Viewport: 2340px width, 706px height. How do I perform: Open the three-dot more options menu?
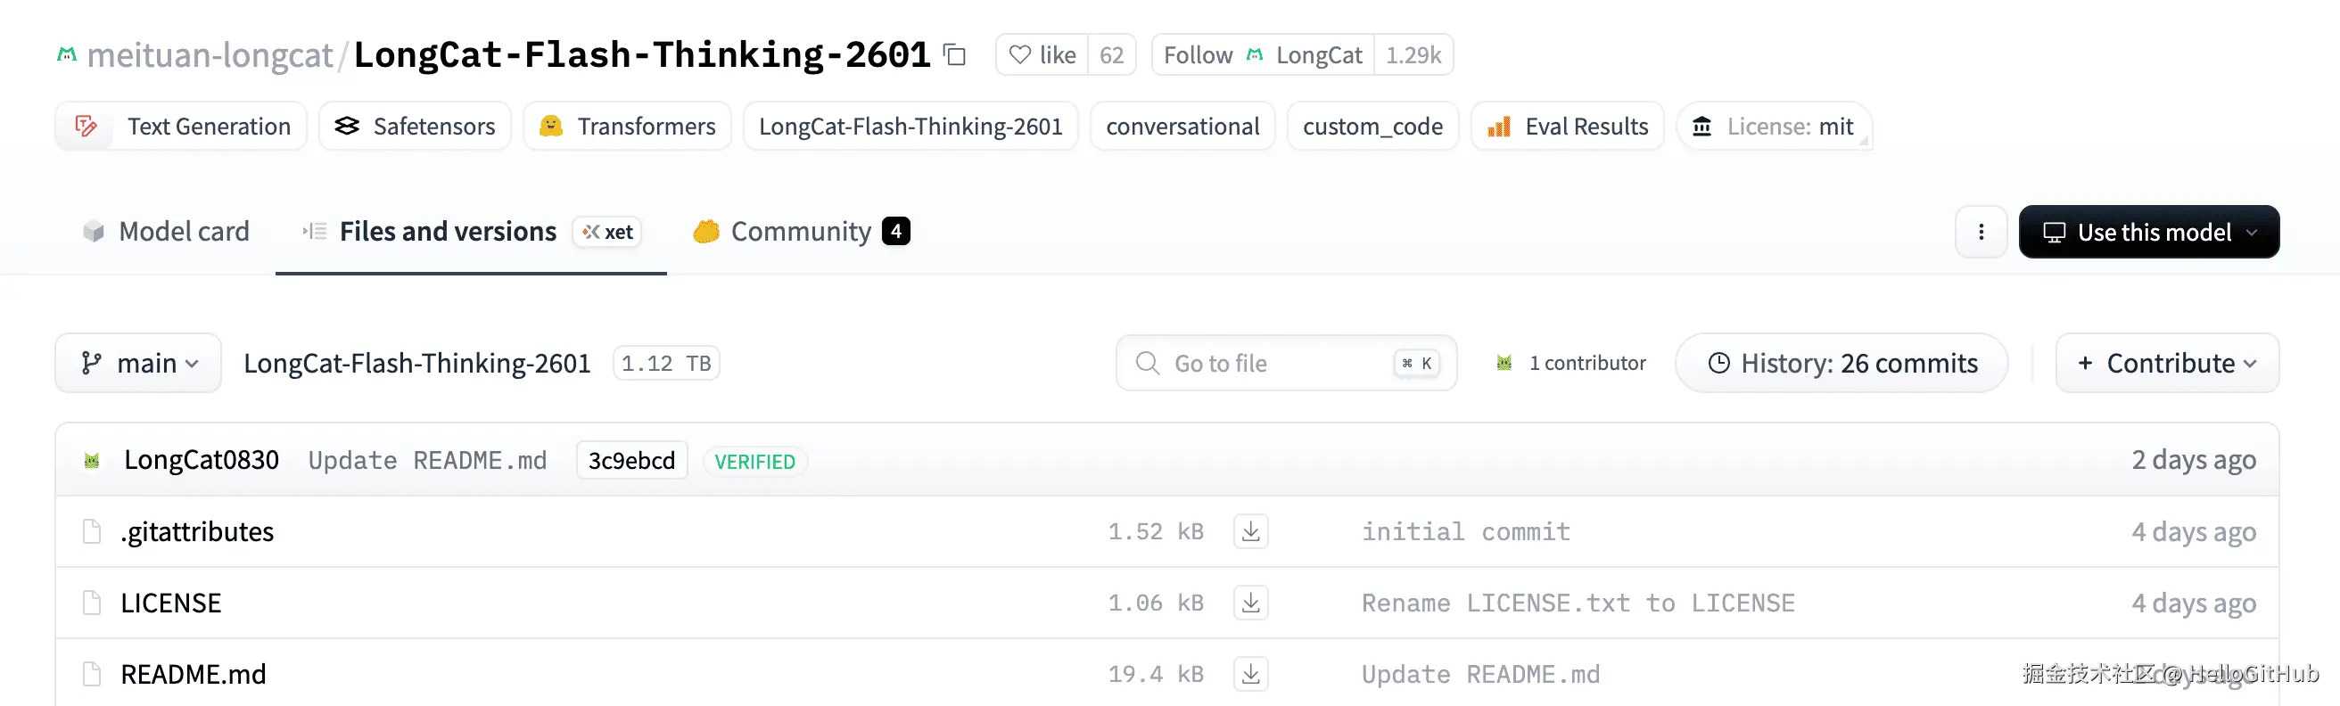(x=1981, y=233)
